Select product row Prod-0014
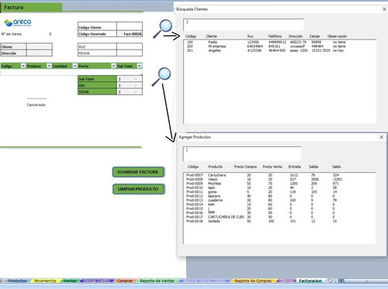This screenshot has width=388, height=289. coord(279,205)
